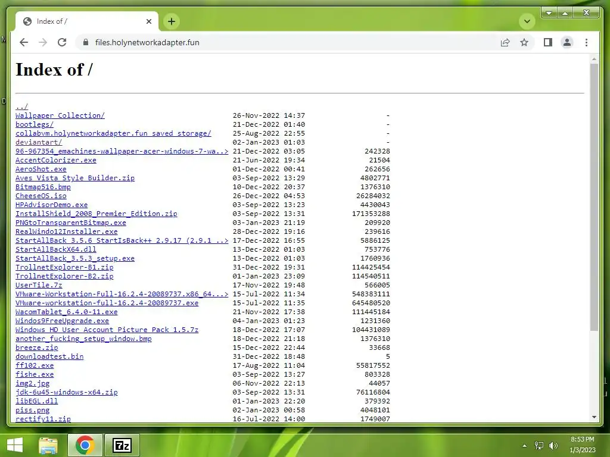Click the address bar URL field
610x457 pixels.
(x=288, y=42)
